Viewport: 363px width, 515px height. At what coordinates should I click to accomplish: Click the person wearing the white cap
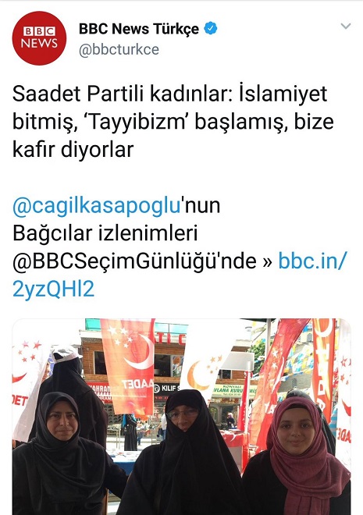coord(69,378)
